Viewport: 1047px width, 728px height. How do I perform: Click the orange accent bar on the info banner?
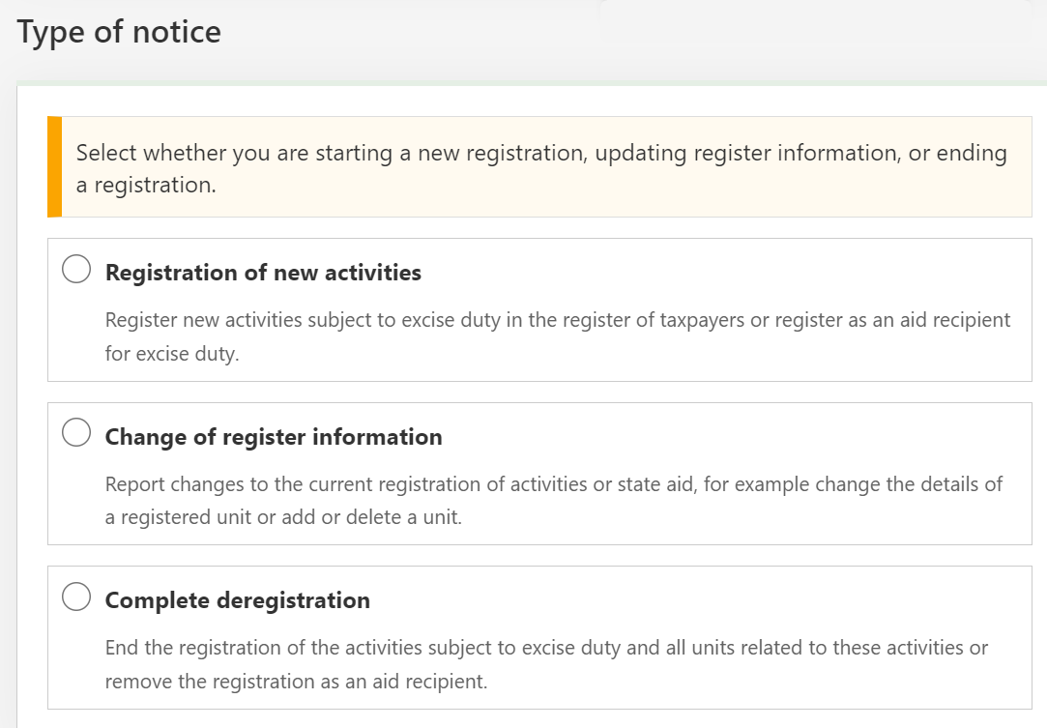click(54, 166)
